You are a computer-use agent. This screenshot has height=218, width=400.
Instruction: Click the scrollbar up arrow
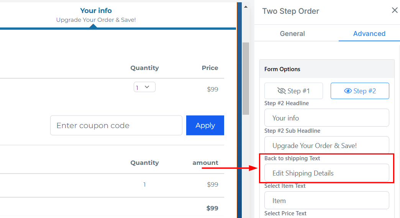click(246, 7)
